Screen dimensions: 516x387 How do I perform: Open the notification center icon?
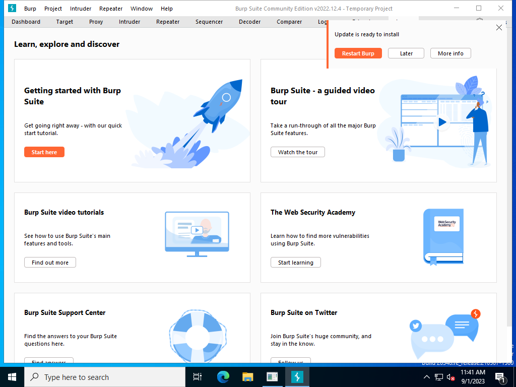pos(500,377)
